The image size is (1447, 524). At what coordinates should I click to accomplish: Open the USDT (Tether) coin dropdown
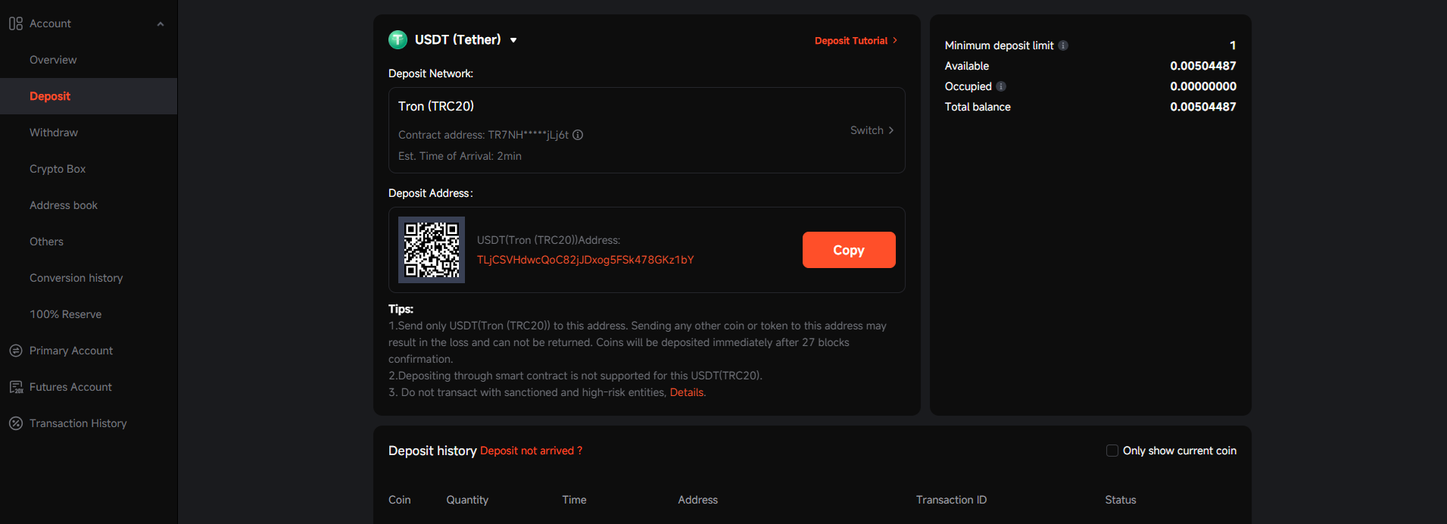pos(513,40)
